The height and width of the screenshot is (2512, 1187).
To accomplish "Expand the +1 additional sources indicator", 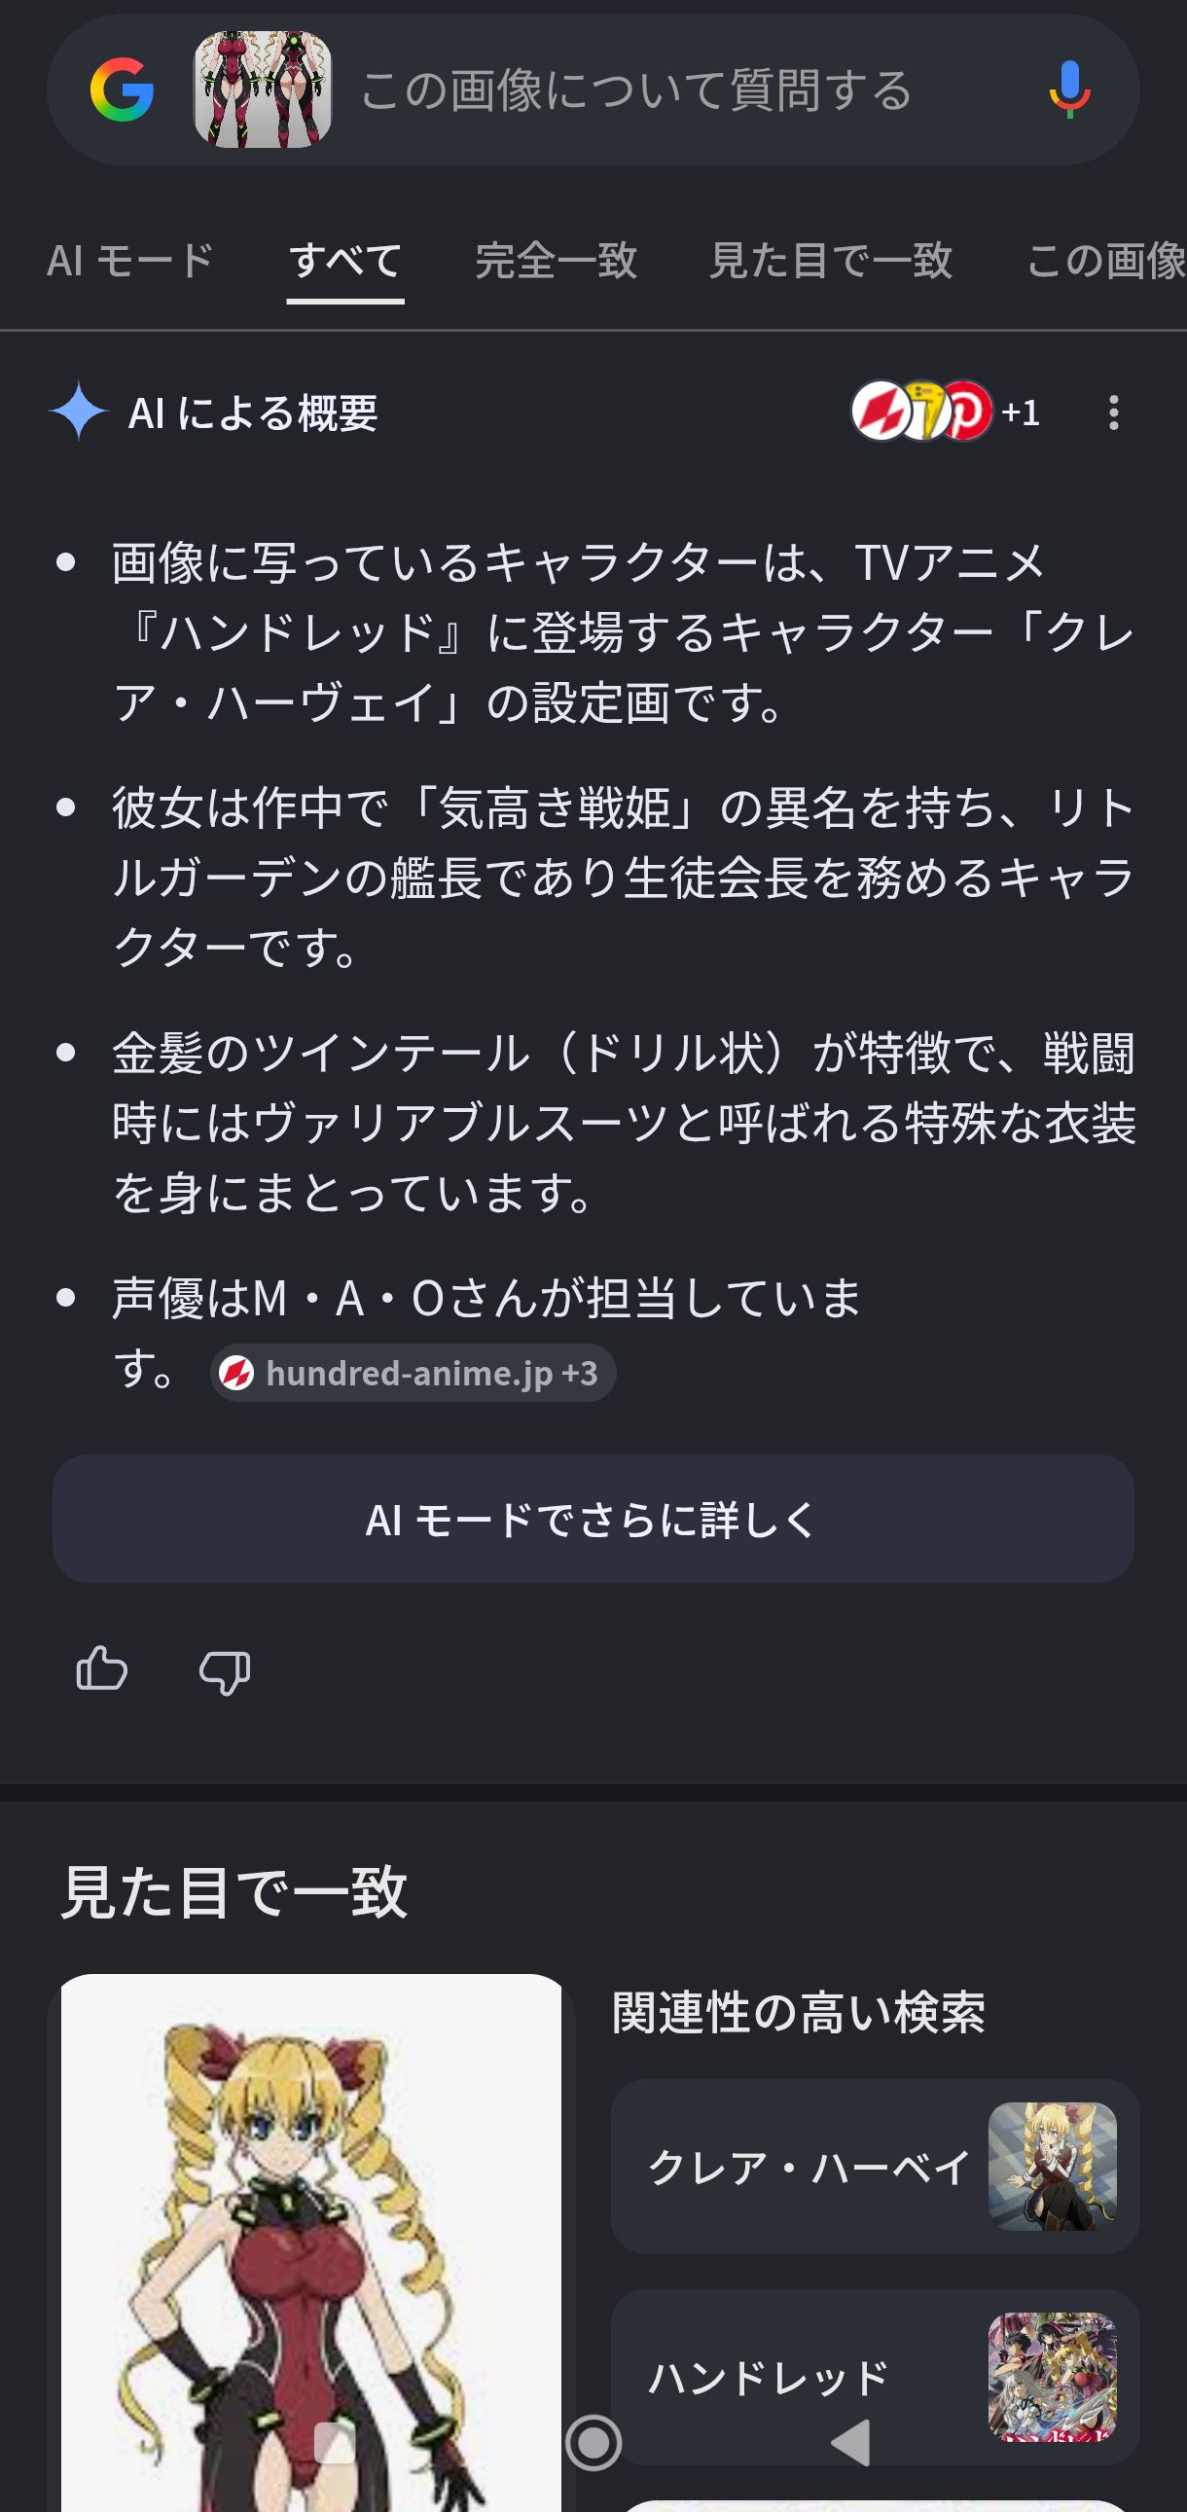I will pyautogui.click(x=1021, y=413).
